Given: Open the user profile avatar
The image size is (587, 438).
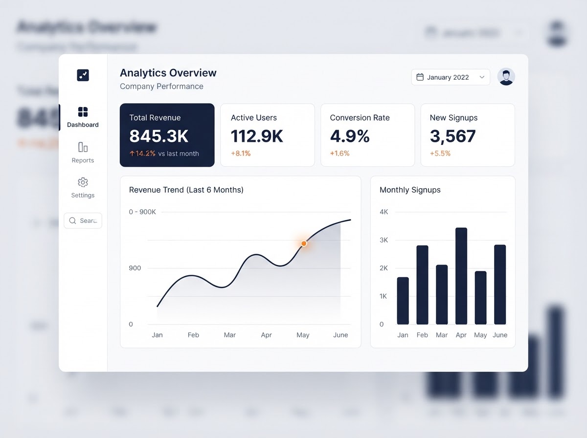Looking at the screenshot, I should pyautogui.click(x=506, y=77).
